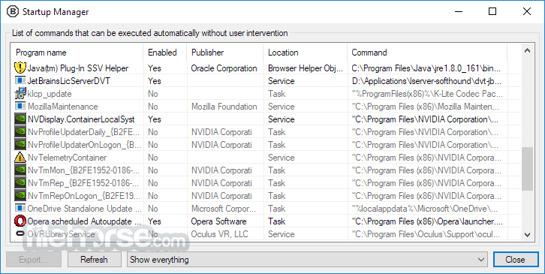Viewport: 545px width, 274px height.
Task: Select the OneDrive Standalone Update entry name
Action: tap(85, 209)
